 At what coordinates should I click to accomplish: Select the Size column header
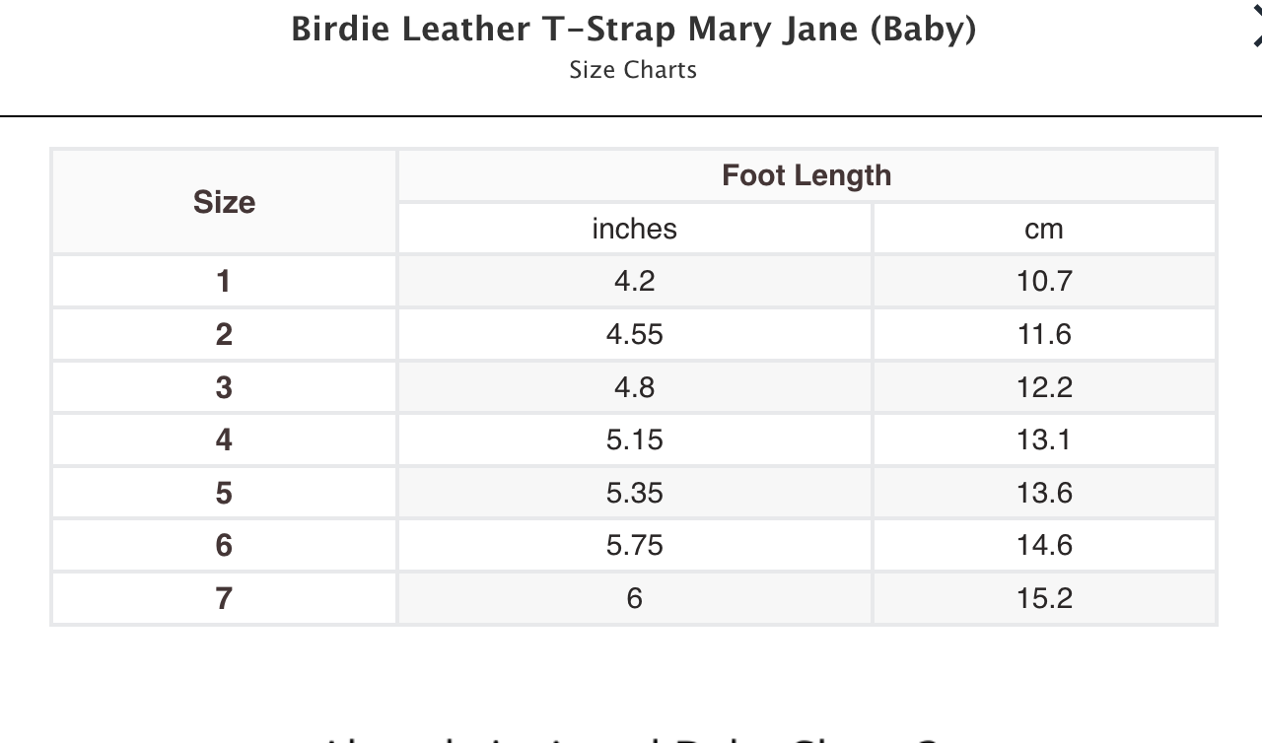coord(224,202)
